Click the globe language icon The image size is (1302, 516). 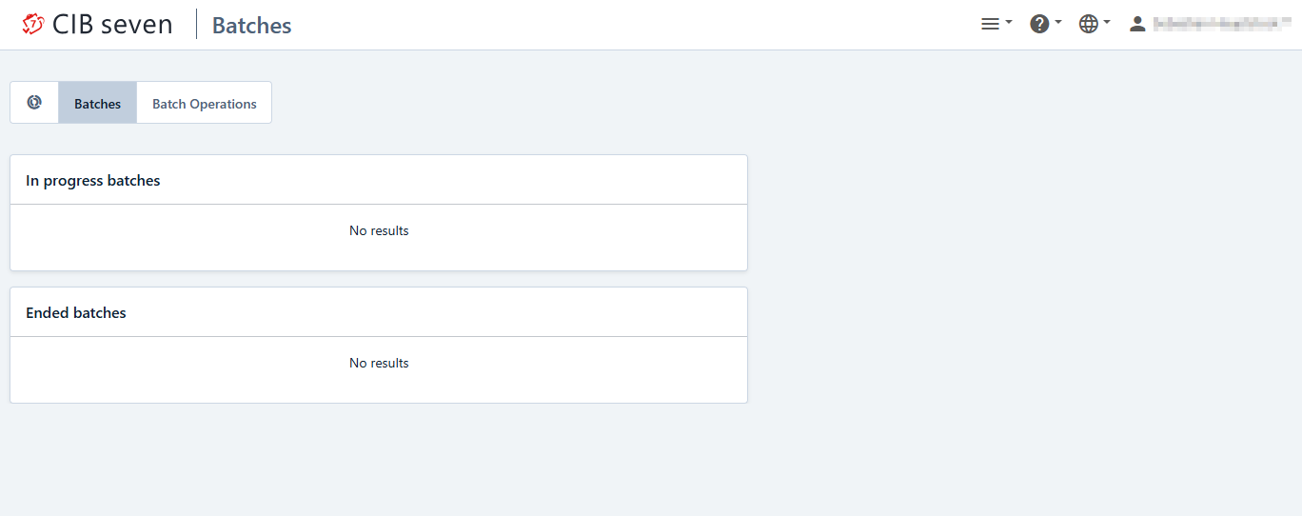click(1089, 25)
